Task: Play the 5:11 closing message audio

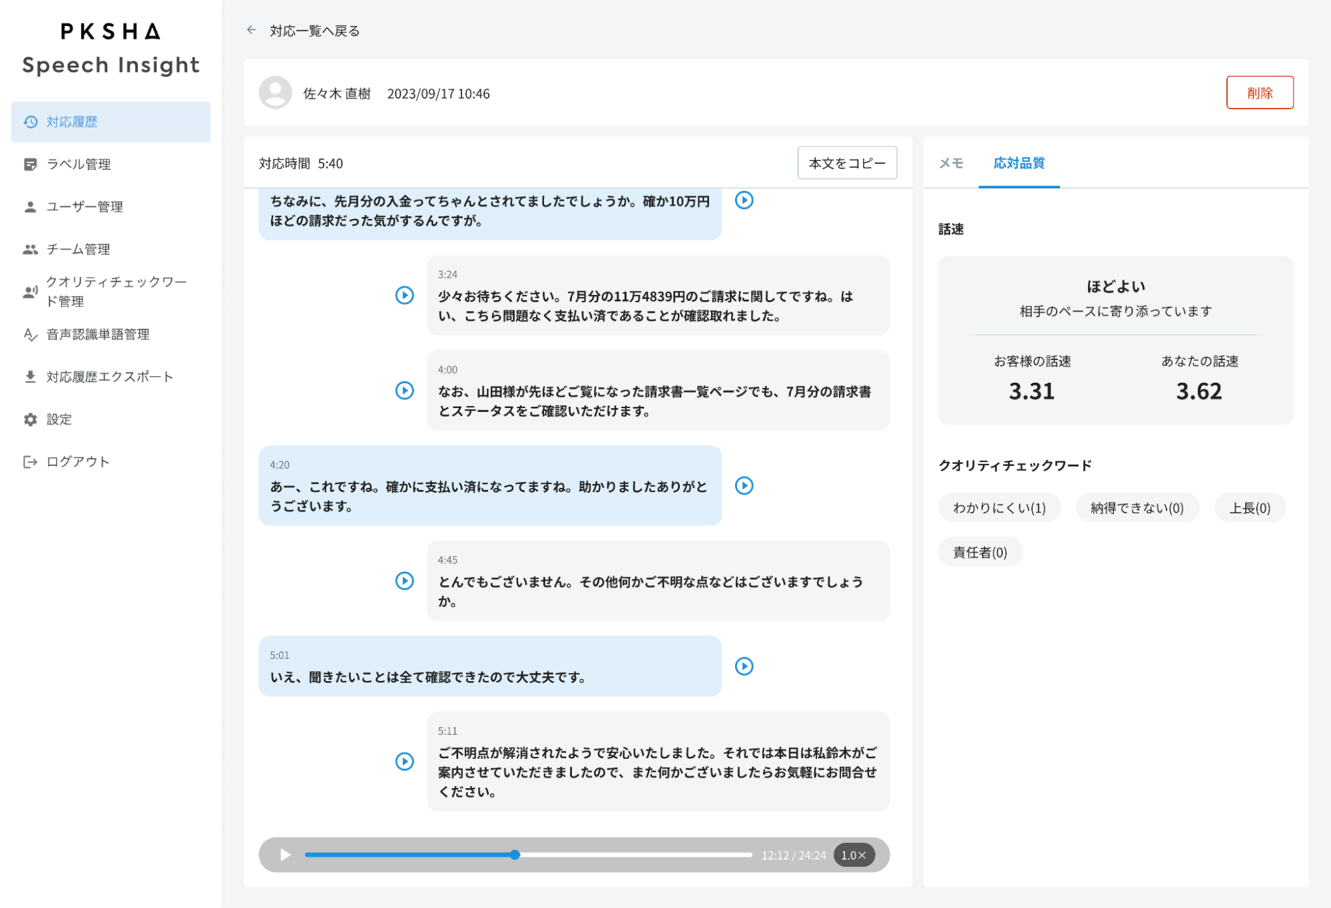Action: [x=404, y=761]
